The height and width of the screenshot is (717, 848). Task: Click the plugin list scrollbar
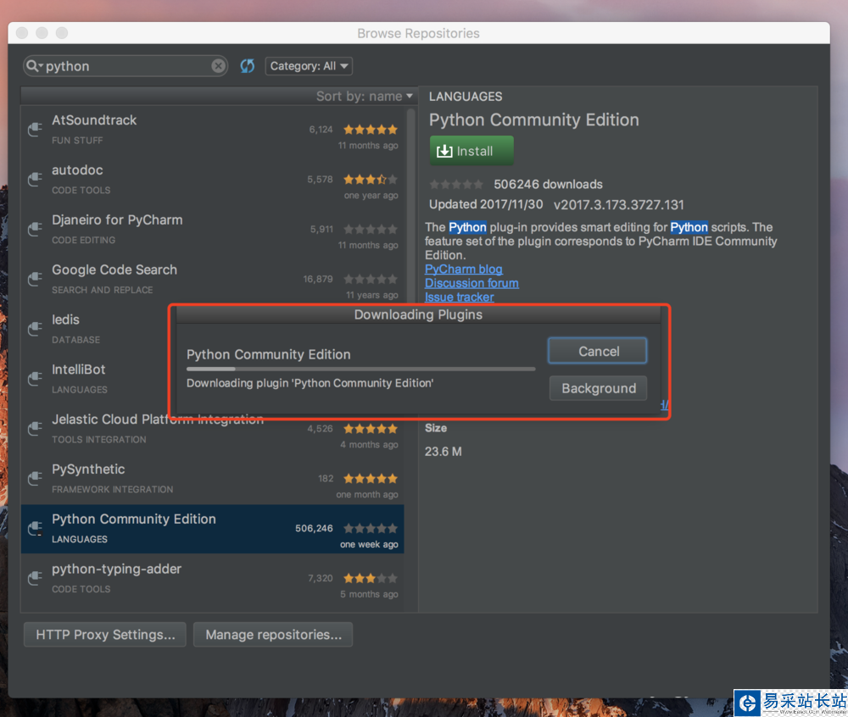click(x=411, y=205)
